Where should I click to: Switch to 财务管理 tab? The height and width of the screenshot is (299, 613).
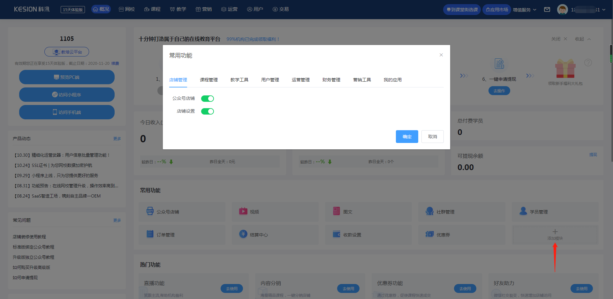point(331,80)
